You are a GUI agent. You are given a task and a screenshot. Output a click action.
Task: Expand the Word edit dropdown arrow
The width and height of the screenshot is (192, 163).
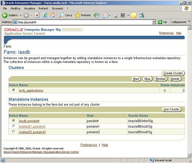pos(128,15)
